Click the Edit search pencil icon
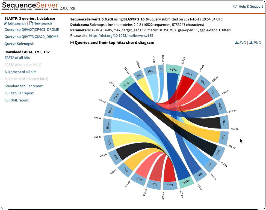The image size is (266, 210). [x=6, y=23]
